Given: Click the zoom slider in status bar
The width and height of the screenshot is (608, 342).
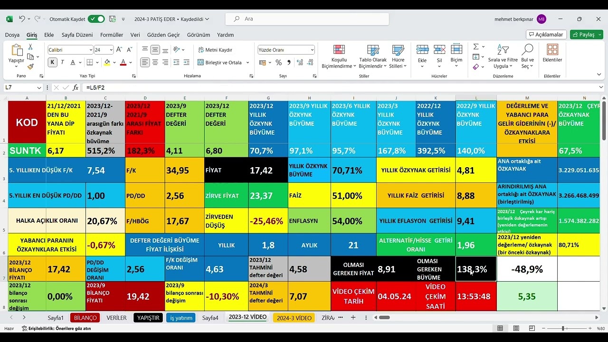Looking at the screenshot, I should (x=563, y=328).
